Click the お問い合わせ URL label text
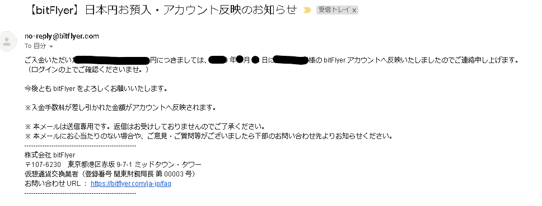Image resolution: width=542 pixels, height=206 pixels. 53,184
